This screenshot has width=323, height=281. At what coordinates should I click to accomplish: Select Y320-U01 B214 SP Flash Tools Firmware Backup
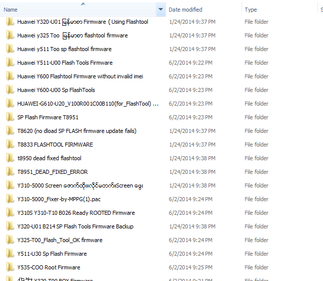(x=75, y=226)
